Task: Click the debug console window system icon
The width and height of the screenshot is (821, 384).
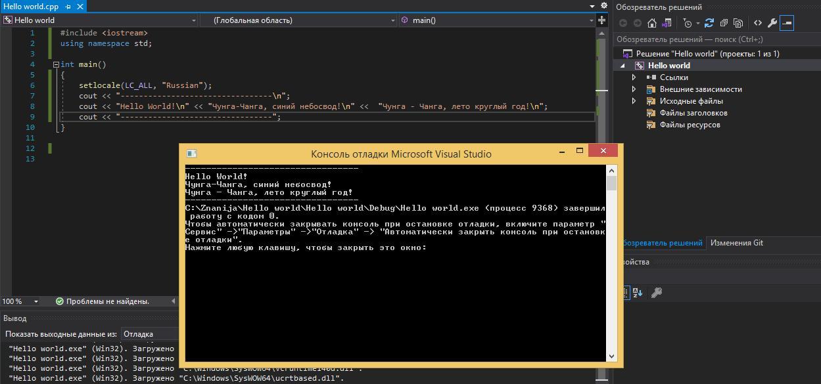Action: pyautogui.click(x=191, y=154)
